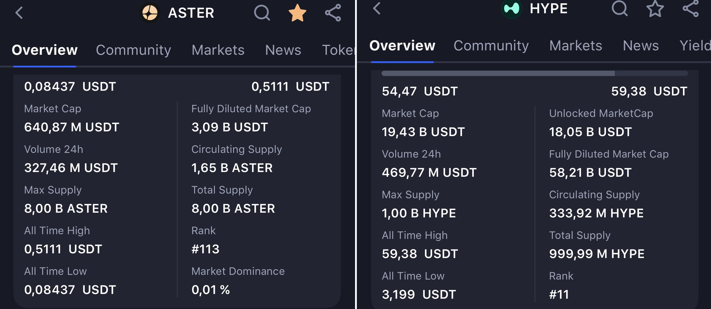Click the back arrow on HYPE page
711x309 pixels.
point(377,9)
